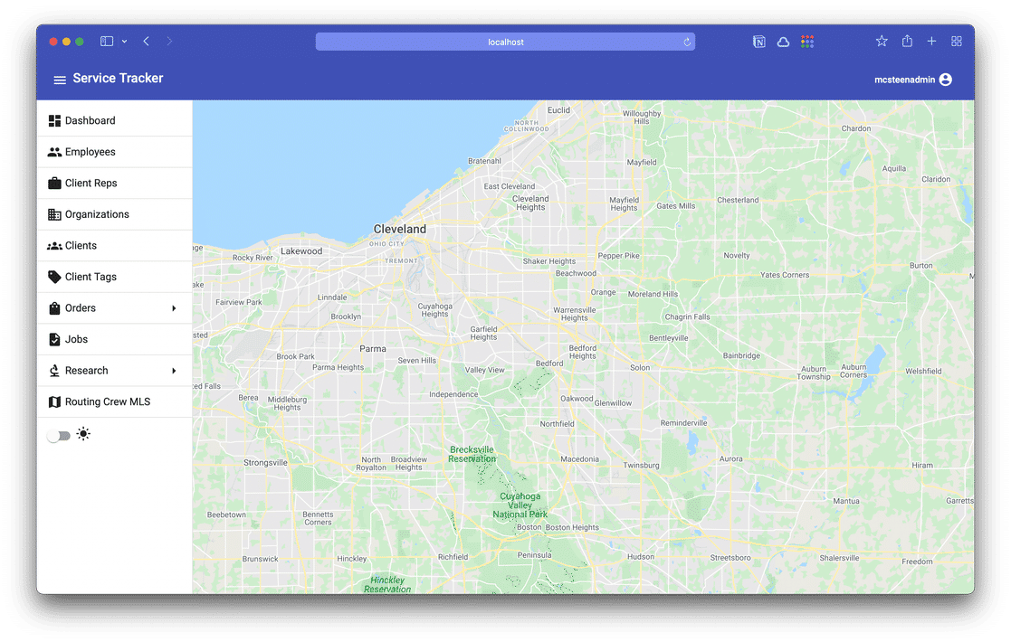Click the Brecksville Reservation label

pyautogui.click(x=472, y=454)
